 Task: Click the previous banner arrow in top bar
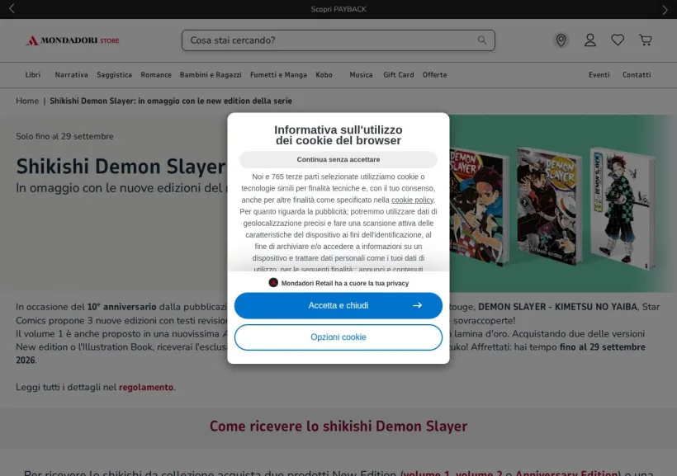click(12, 8)
